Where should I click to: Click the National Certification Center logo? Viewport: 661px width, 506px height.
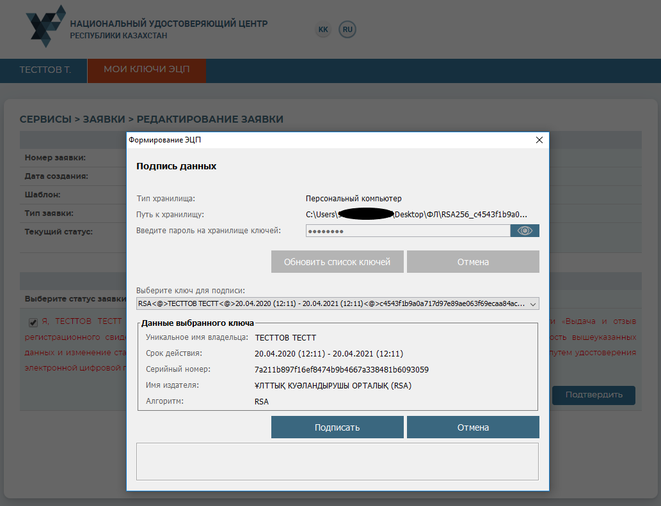click(x=46, y=26)
